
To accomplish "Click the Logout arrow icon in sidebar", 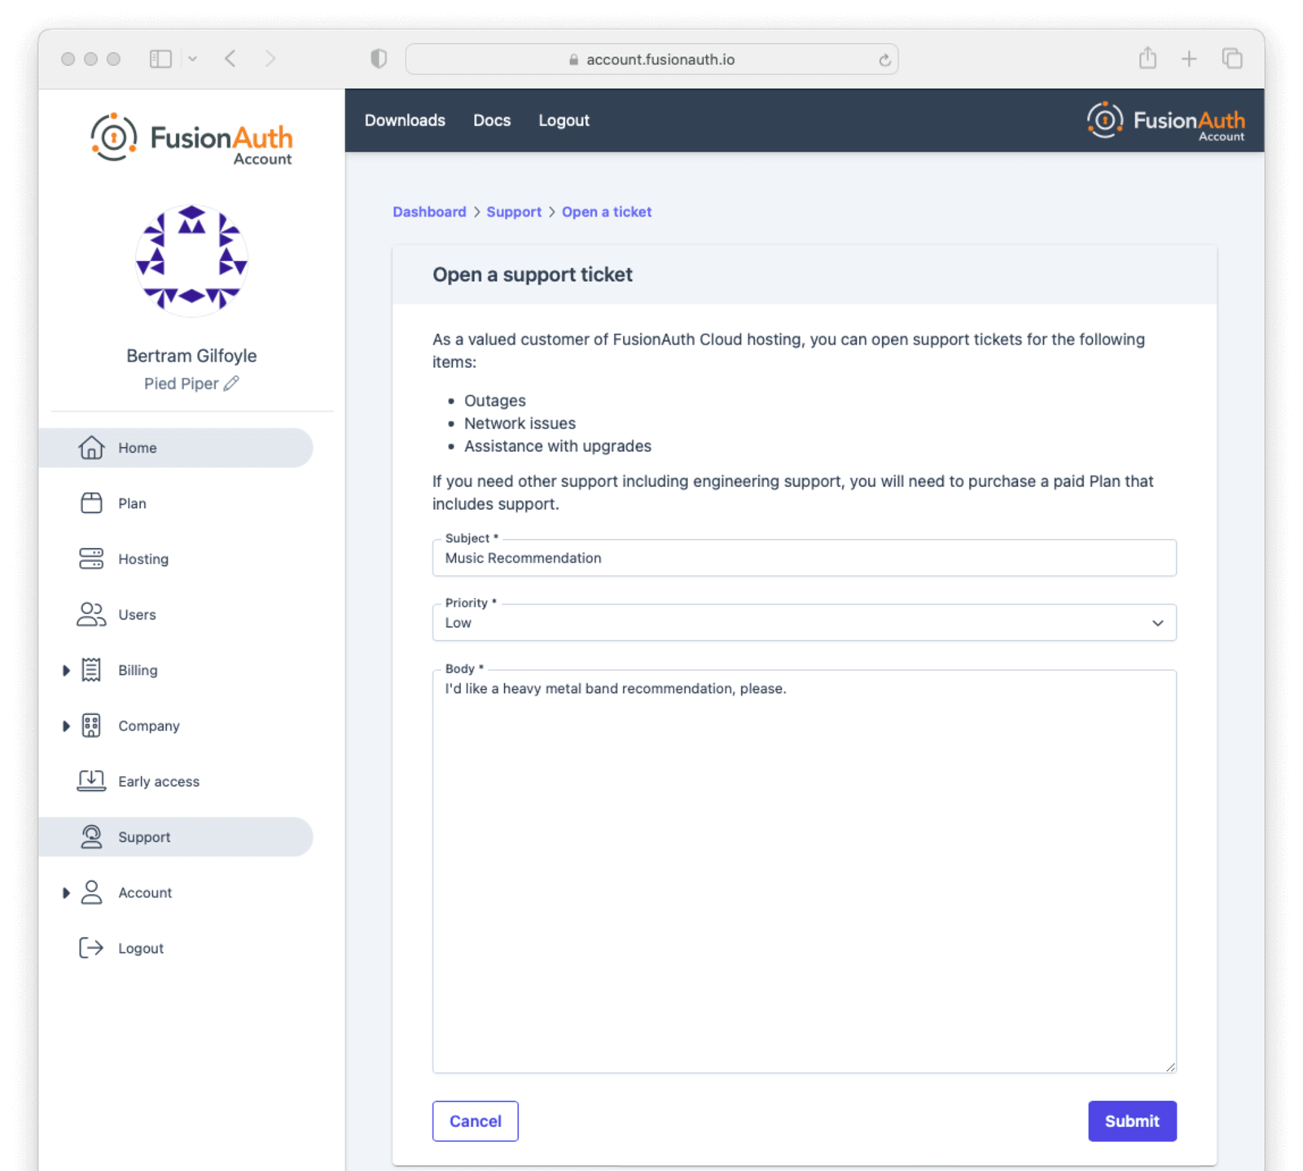I will click(91, 948).
